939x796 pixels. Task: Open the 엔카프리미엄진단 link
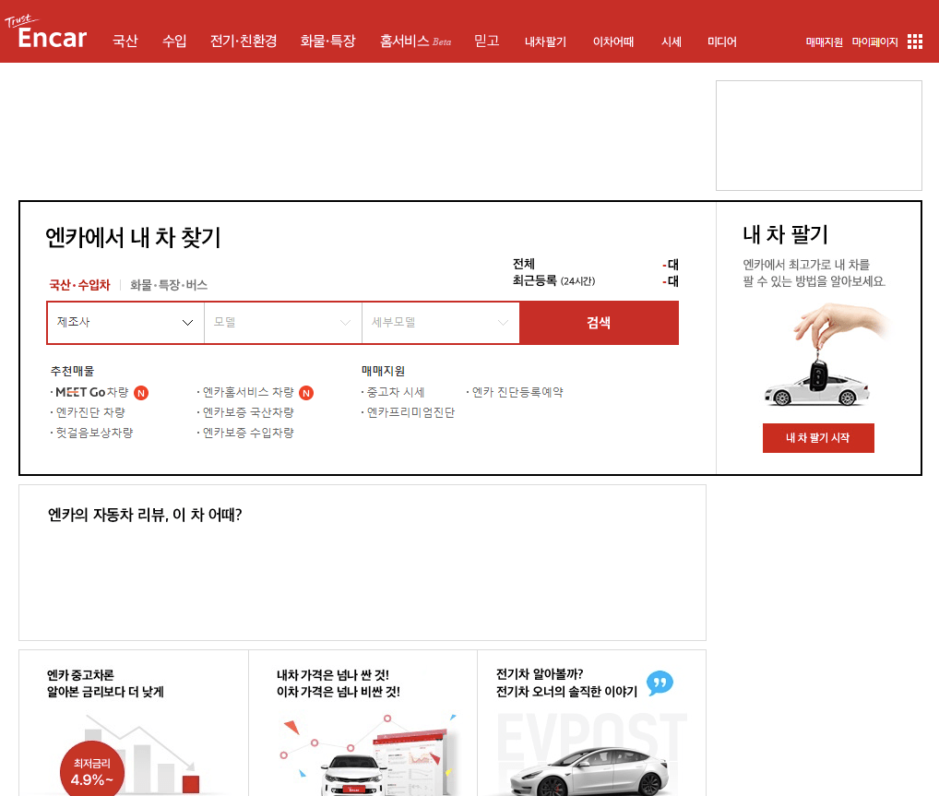(410, 412)
